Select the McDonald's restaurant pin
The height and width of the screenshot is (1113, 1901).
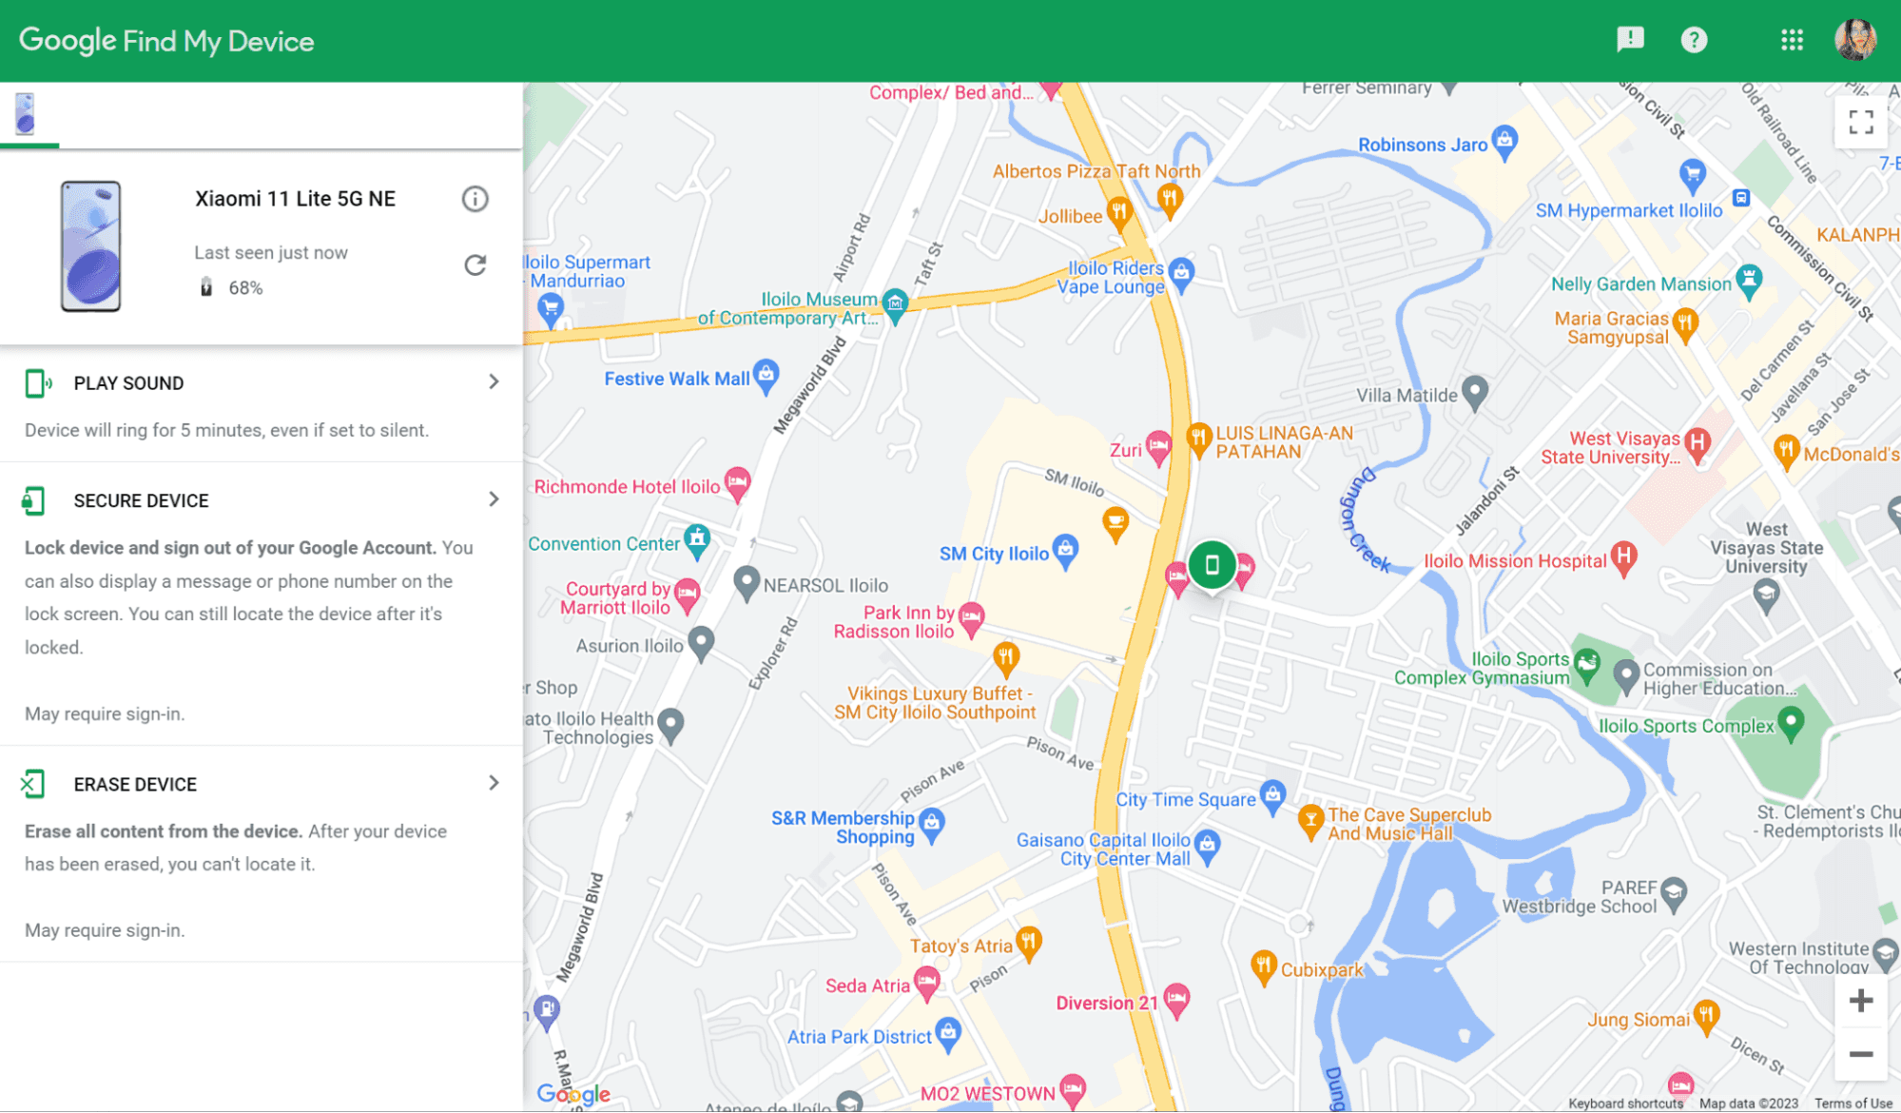1787,452
